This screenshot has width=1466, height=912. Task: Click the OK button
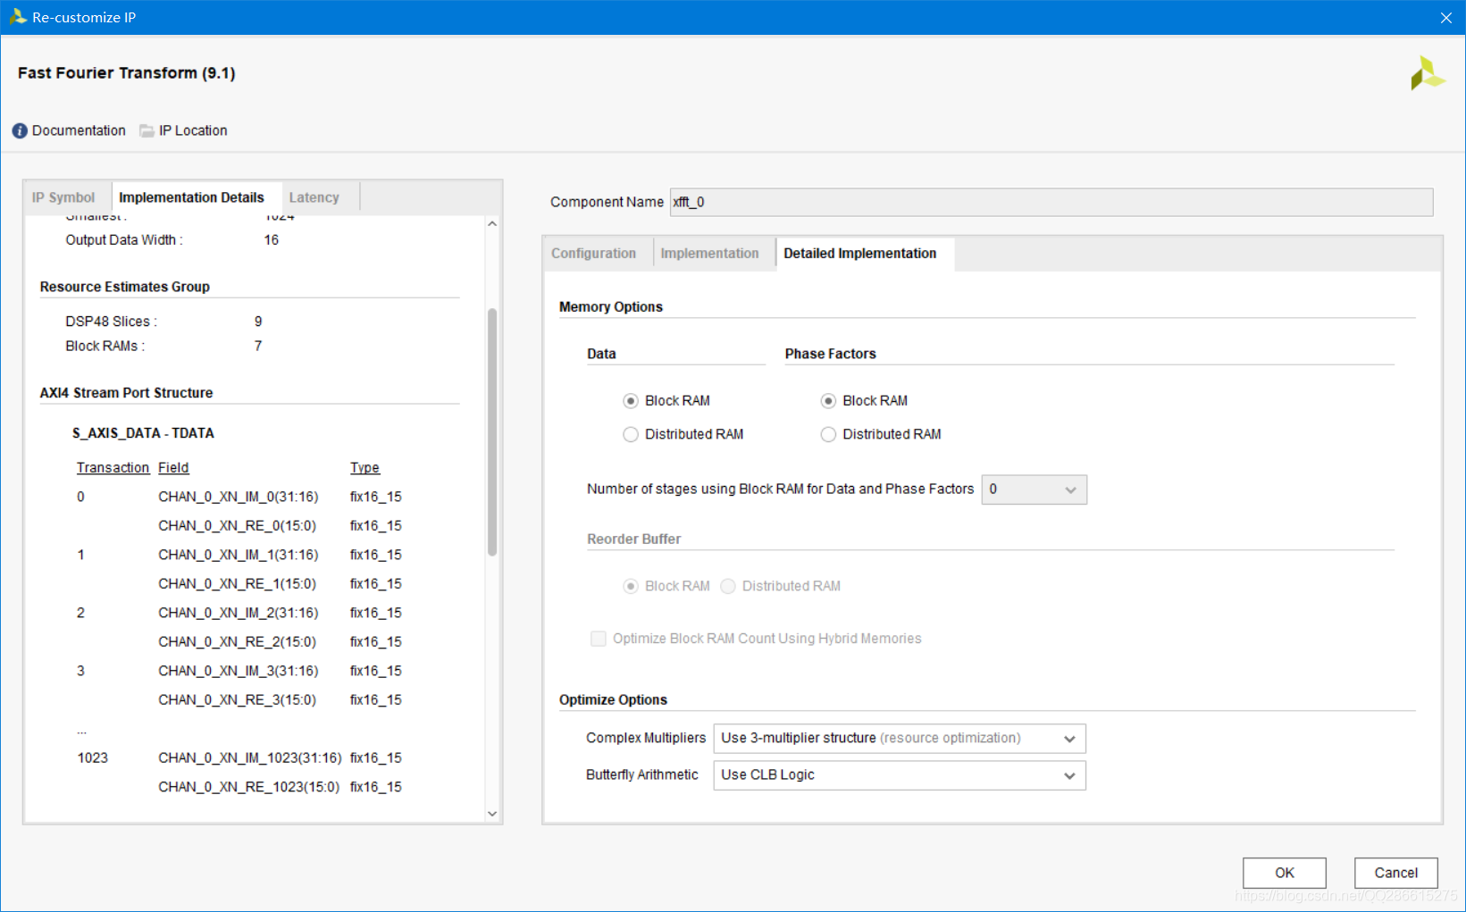(1284, 873)
